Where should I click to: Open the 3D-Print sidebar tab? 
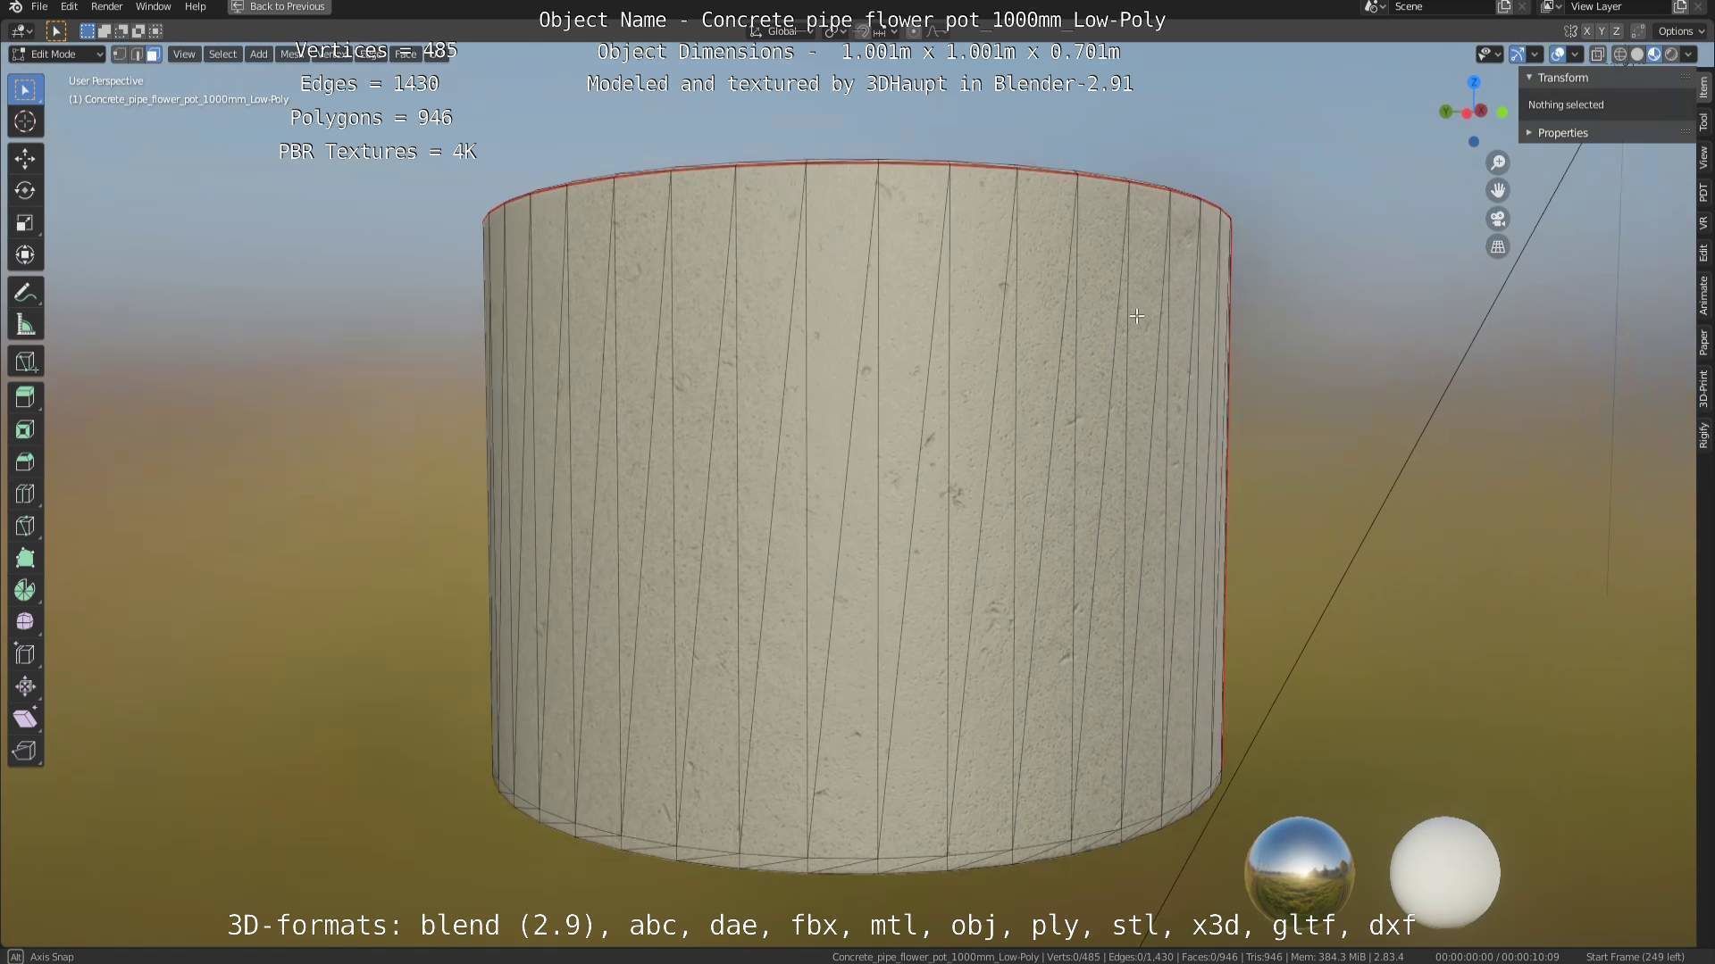(1703, 388)
